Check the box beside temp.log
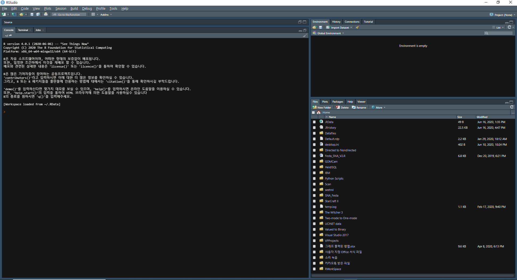 (314, 207)
